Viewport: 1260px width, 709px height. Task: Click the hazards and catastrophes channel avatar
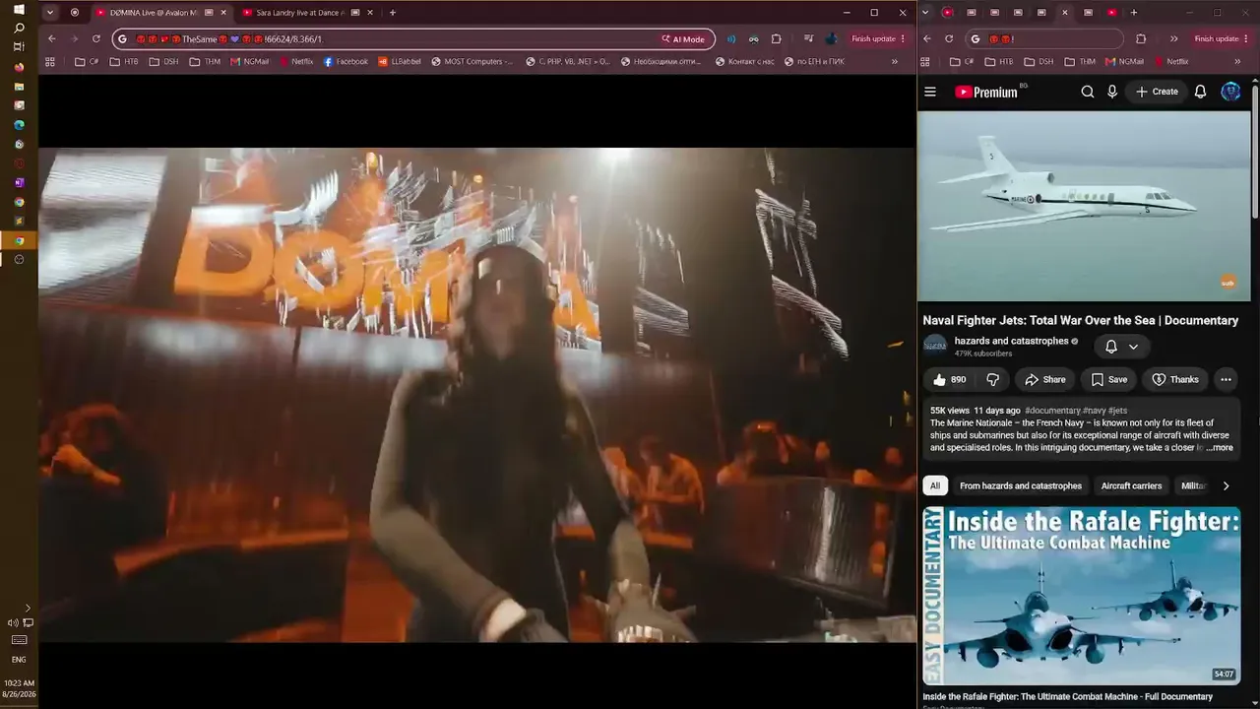point(935,346)
